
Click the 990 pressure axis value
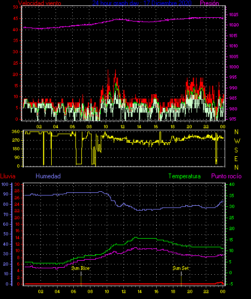(x=233, y=88)
